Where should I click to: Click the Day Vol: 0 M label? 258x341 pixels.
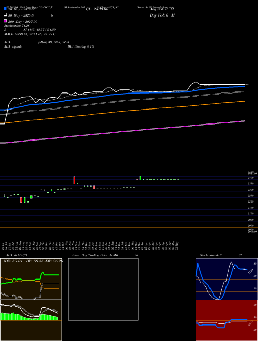[162, 15]
